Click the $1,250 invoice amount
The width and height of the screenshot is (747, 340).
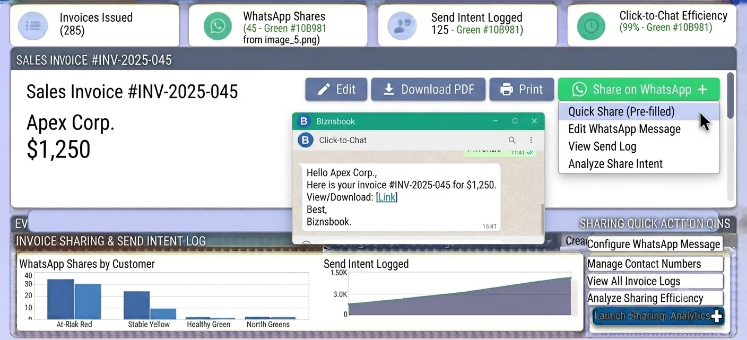tap(58, 150)
